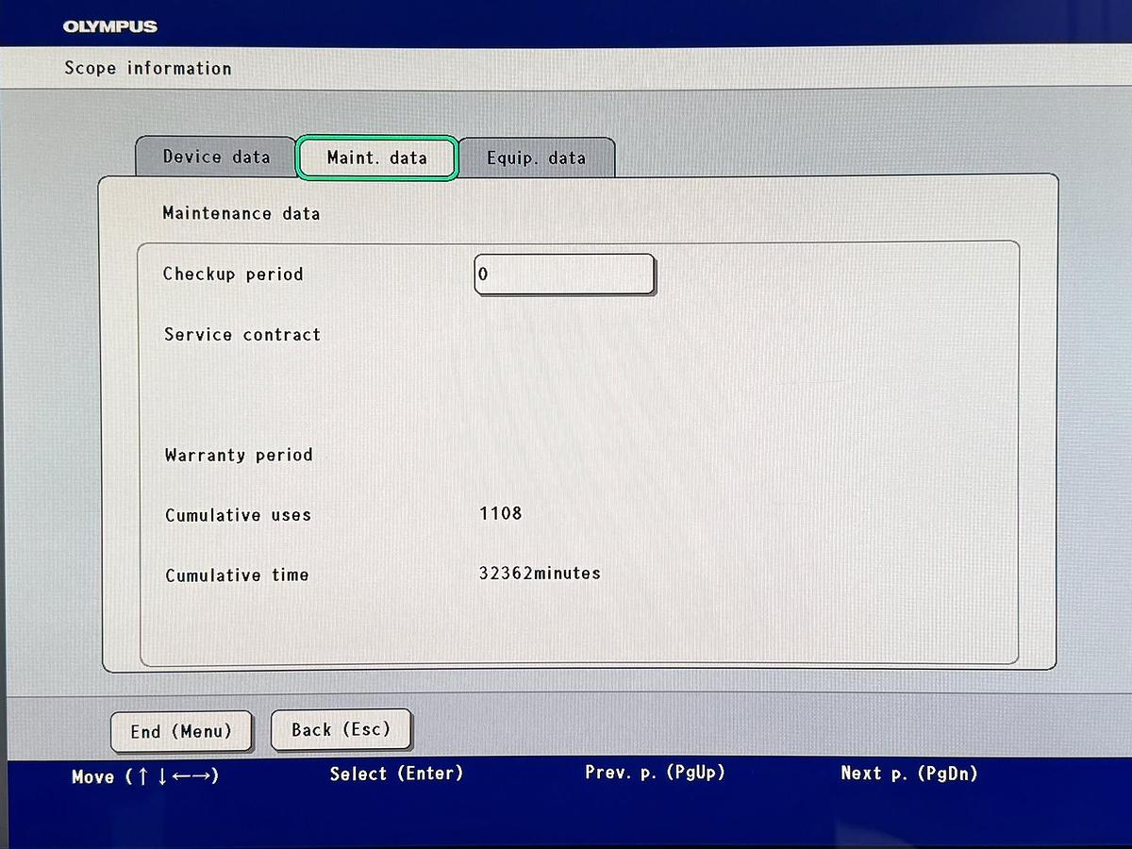
Task: Click the Warranty period label
Action: (239, 455)
